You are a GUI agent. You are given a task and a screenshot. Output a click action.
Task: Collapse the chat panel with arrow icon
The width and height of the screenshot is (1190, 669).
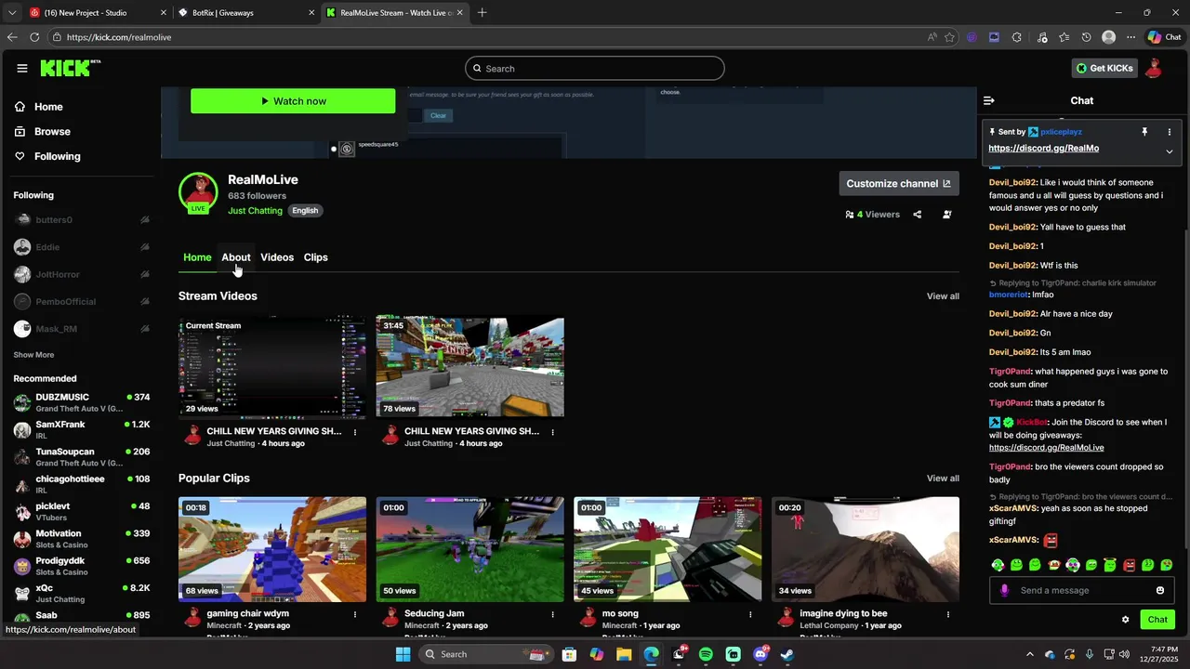[989, 100]
